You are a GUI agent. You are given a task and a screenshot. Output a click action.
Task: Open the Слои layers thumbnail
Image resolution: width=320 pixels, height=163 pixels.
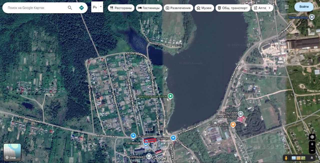(12, 152)
